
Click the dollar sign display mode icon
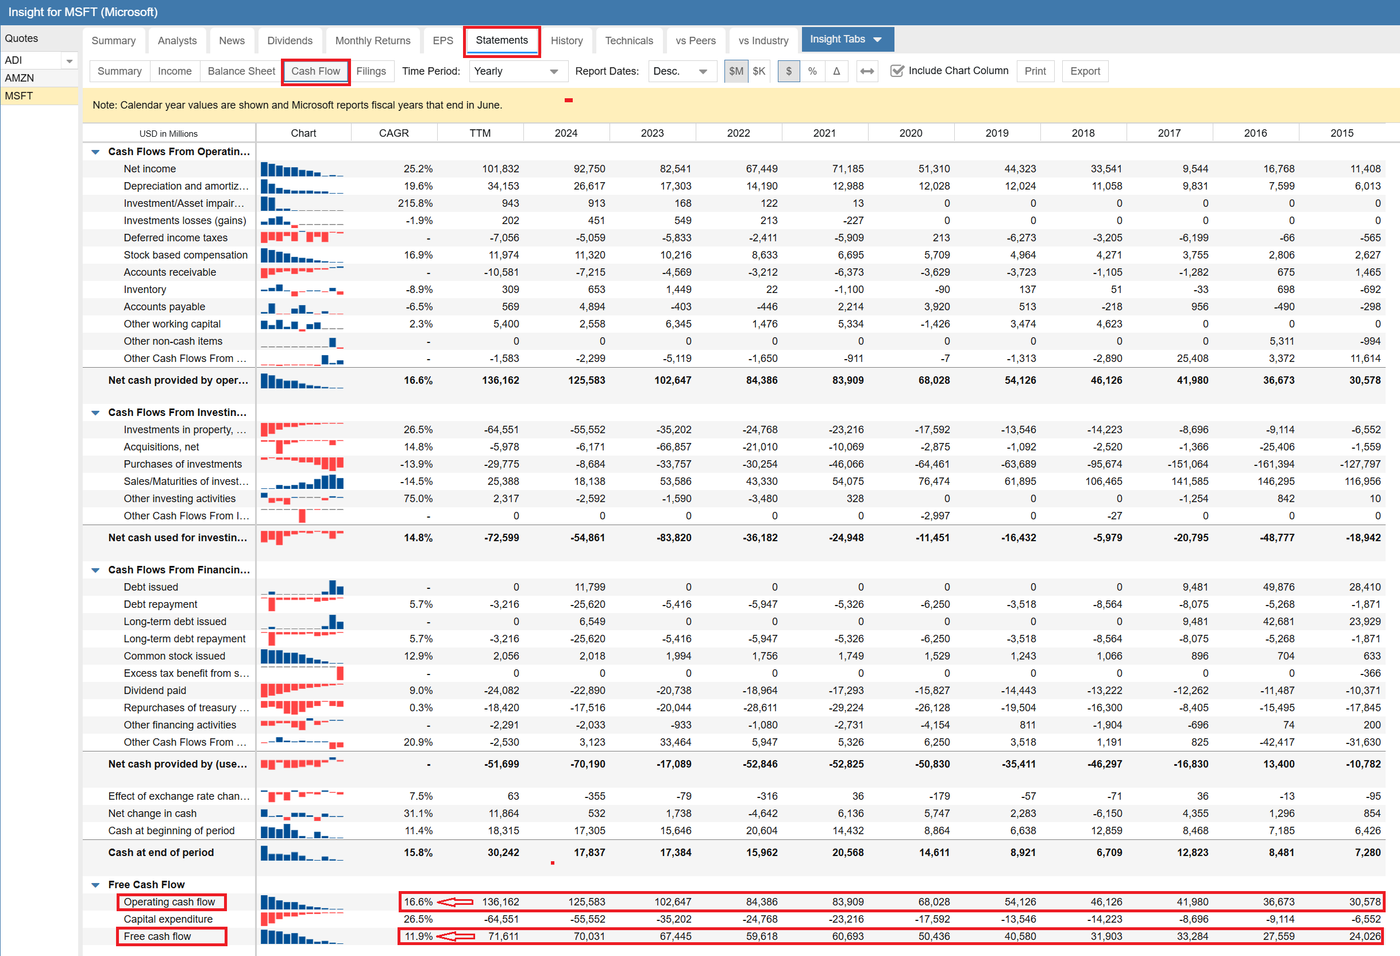(x=788, y=71)
